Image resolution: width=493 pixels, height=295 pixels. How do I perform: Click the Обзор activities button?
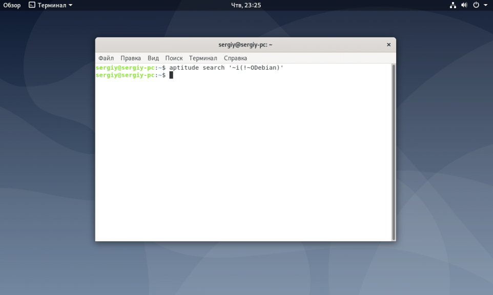pos(12,5)
